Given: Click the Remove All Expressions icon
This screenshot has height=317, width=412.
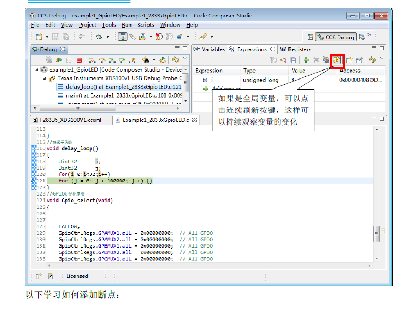Looking at the screenshot, I should [326, 60].
